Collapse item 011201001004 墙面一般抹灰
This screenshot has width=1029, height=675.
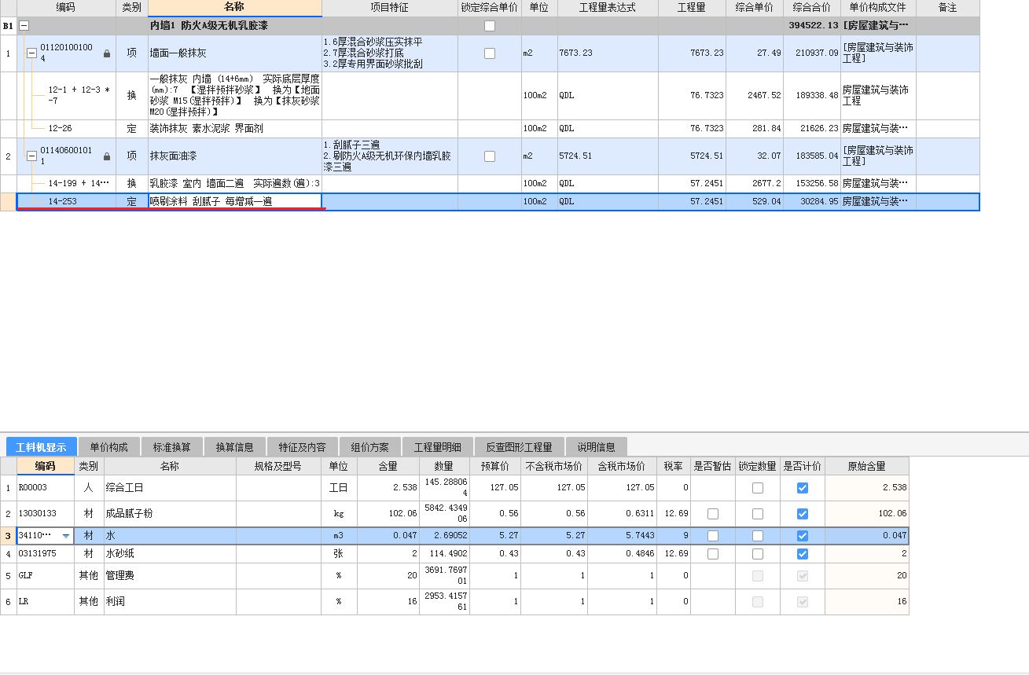32,53
